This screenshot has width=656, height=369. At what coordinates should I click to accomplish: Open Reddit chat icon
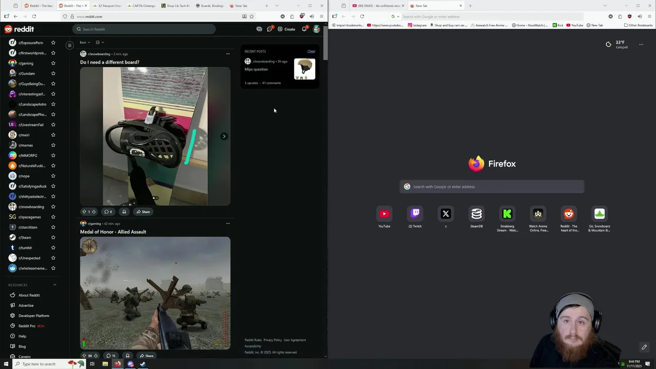270,29
